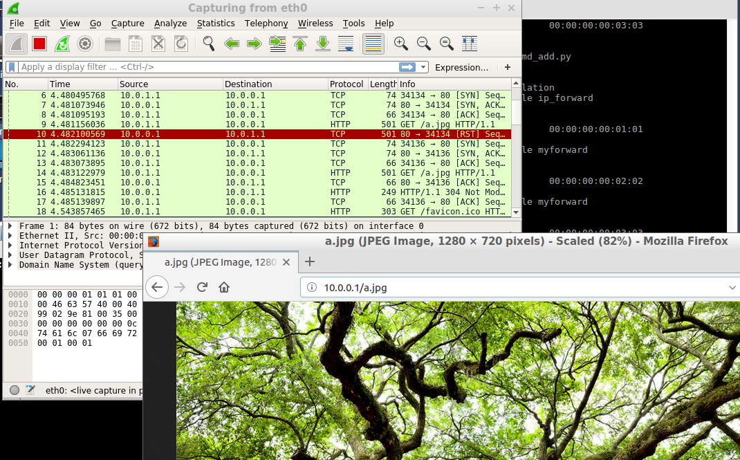Toggle auto-scroll during live capture
The width and height of the screenshot is (740, 460).
coord(347,44)
